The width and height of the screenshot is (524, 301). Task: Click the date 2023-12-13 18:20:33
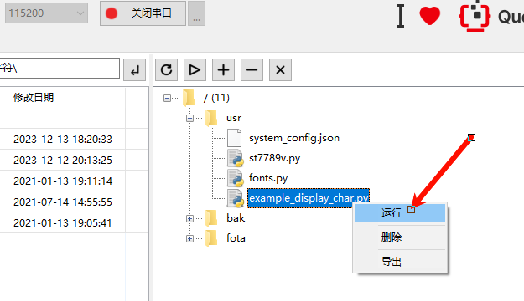click(63, 139)
